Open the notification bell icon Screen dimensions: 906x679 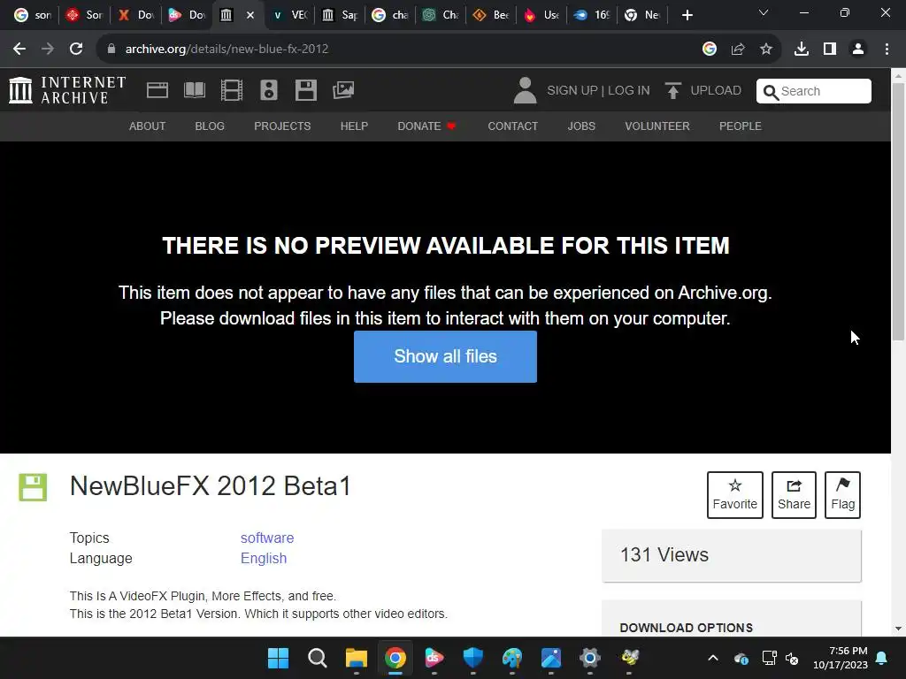tap(882, 658)
